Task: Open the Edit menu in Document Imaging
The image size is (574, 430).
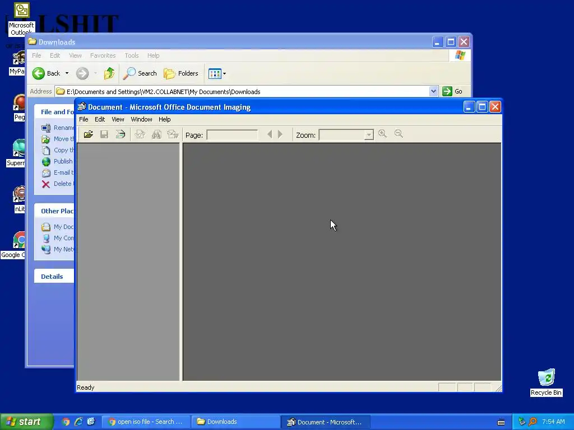Action: tap(100, 119)
